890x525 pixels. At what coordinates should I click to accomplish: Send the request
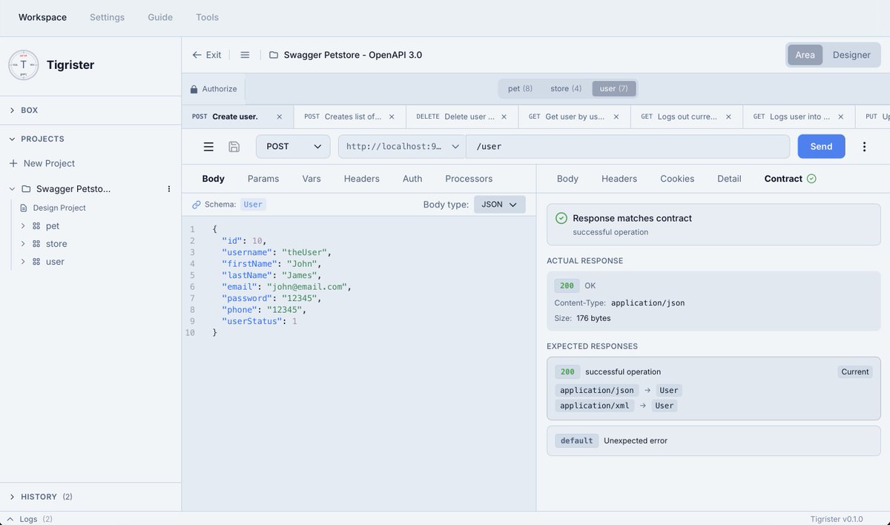tap(821, 147)
